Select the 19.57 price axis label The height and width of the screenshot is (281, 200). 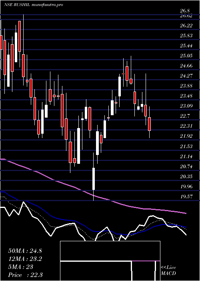pos(186,197)
